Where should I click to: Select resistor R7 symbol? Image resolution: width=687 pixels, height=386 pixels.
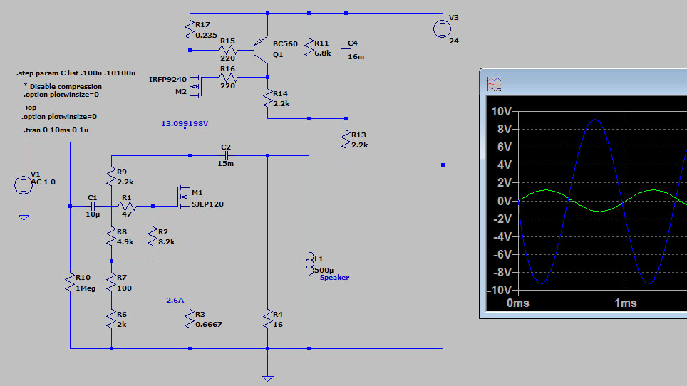pyautogui.click(x=111, y=283)
